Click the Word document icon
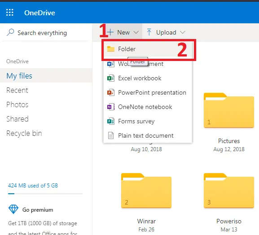This screenshot has width=259, height=235. (x=111, y=64)
